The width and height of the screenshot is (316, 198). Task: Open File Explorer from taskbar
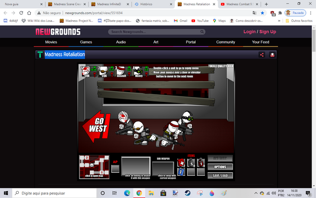coord(151,193)
